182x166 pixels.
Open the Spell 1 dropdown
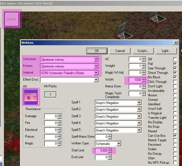pos(139,103)
